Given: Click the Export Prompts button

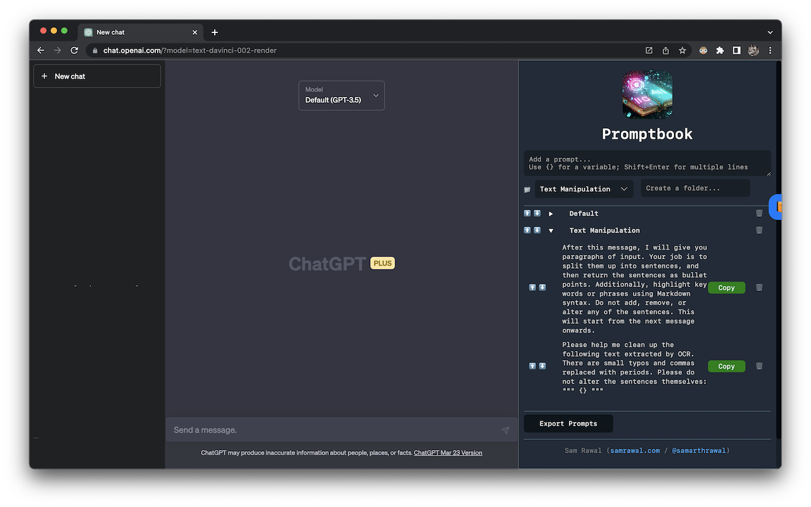Looking at the screenshot, I should pyautogui.click(x=568, y=423).
